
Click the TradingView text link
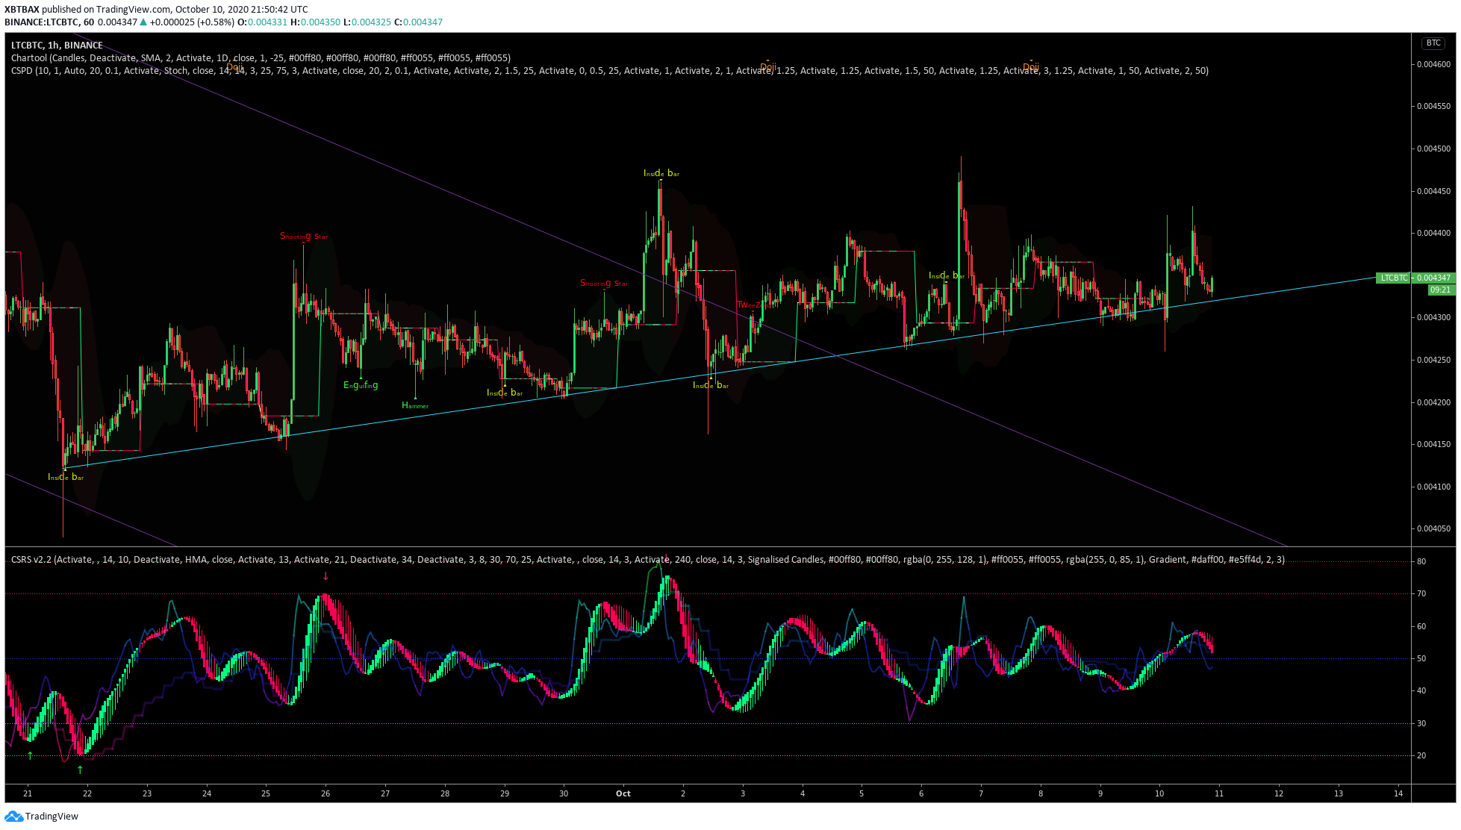pos(52,817)
